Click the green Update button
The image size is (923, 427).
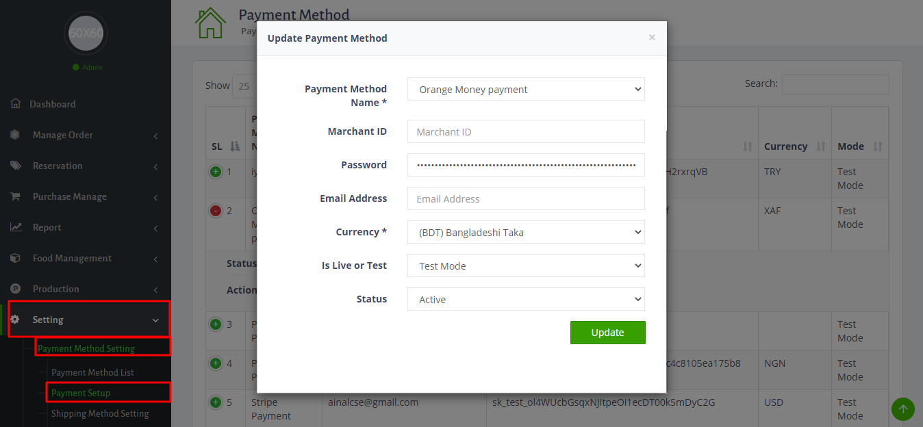(607, 333)
